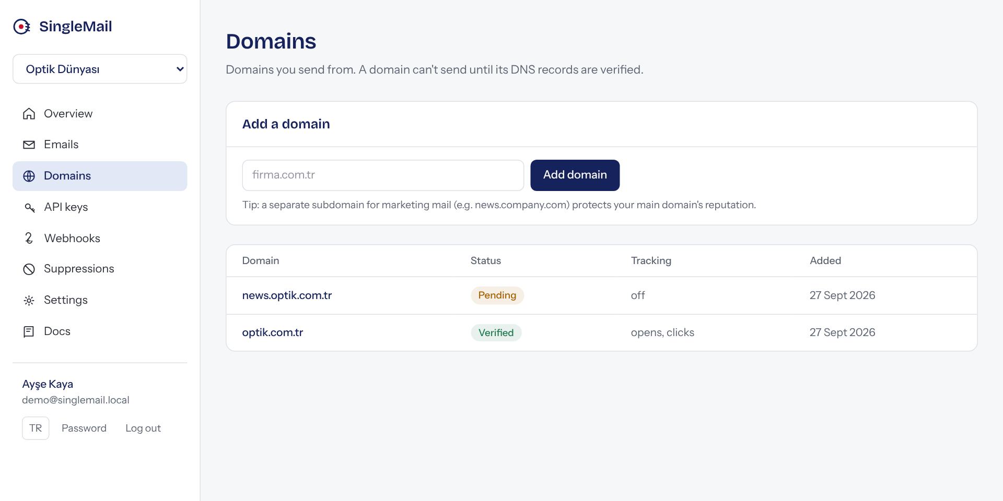
Task: Open the Emails section
Action: pyautogui.click(x=100, y=145)
